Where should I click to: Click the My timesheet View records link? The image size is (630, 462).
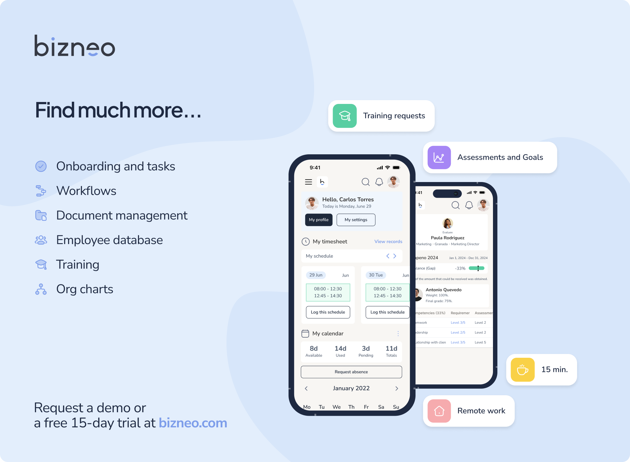tap(388, 242)
